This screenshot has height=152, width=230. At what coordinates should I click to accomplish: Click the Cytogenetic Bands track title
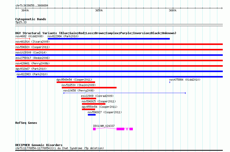click(x=31, y=19)
